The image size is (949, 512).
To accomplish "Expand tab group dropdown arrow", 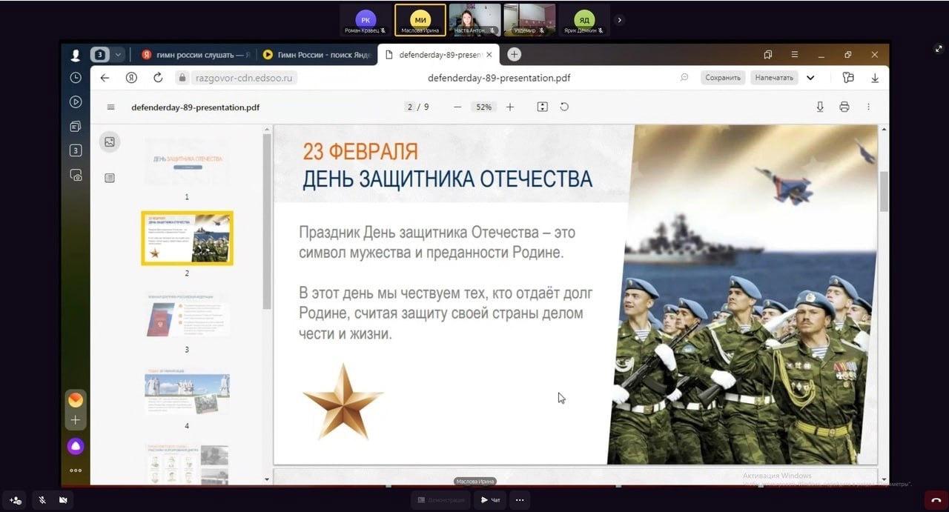I will click(117, 55).
